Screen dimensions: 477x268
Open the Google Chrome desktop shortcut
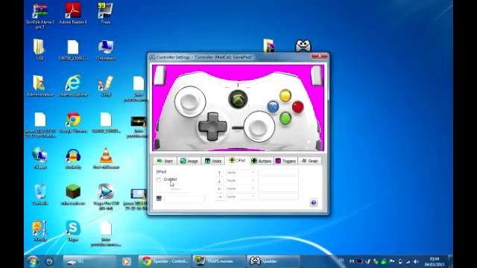coord(73,122)
